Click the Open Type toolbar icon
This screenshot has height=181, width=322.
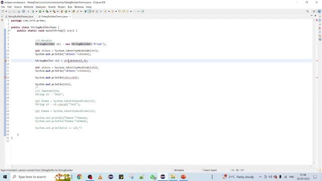coord(73,12)
